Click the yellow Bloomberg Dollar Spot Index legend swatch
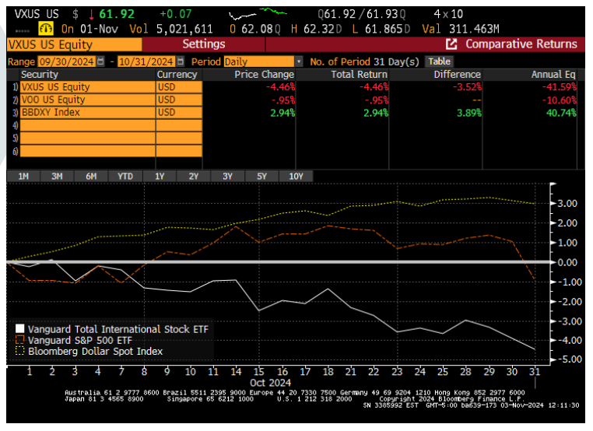This screenshot has height=431, width=593. 19,351
